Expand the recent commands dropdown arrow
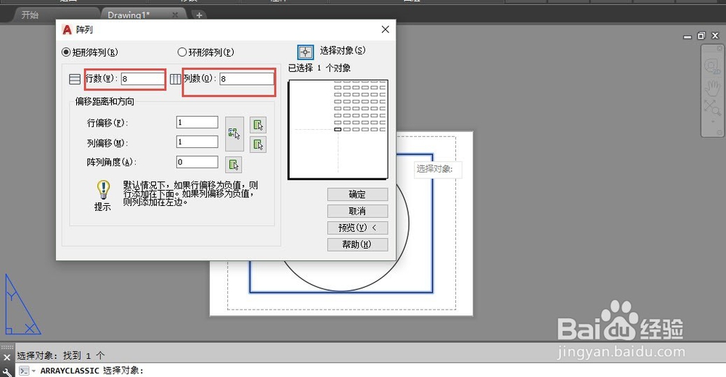Viewport: 726px width, 377px height. click(x=33, y=371)
